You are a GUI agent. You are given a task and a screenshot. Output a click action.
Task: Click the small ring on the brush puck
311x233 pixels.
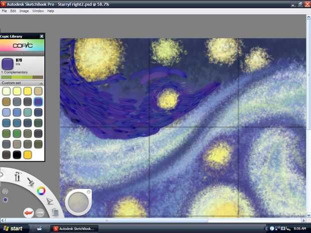coord(88,192)
